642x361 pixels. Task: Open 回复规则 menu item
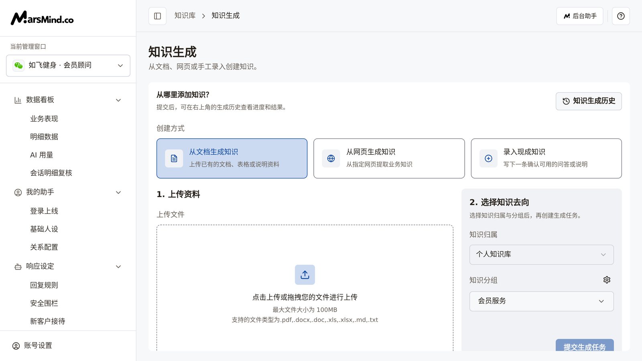44,285
